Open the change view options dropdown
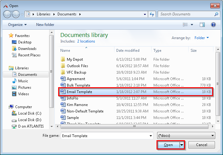Screen dimensions: 223x155 192,25
